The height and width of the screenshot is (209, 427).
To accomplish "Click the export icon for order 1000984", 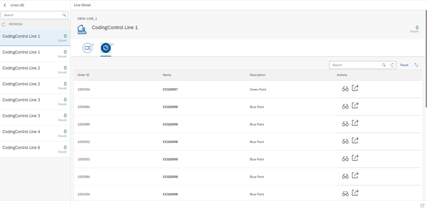I will point(355,175).
